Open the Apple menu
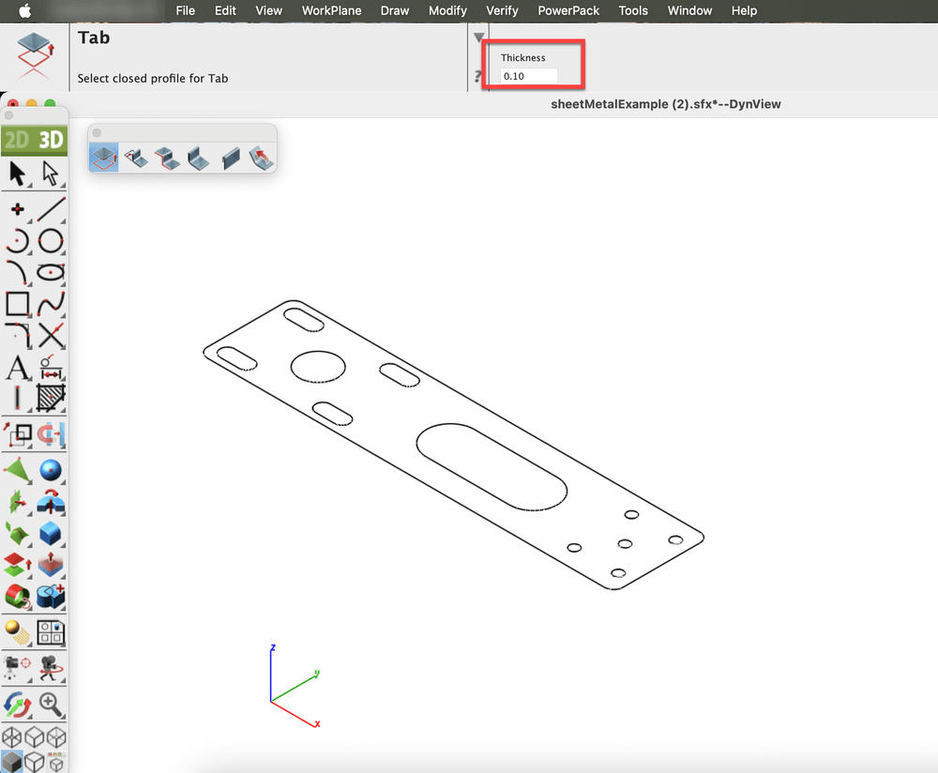Image resolution: width=938 pixels, height=773 pixels. point(24,10)
